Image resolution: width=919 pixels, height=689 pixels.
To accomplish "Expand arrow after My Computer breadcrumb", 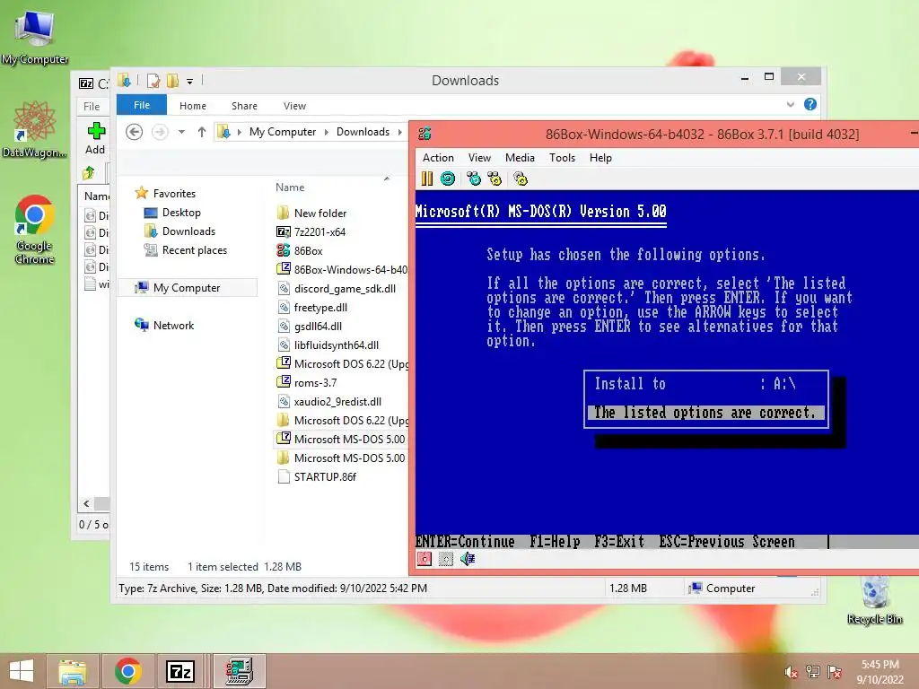I will coord(327,132).
